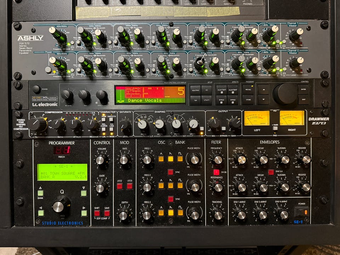Select sawtooth wave for oscillator 1
This screenshot has height=255, width=340.
pos(171,159)
